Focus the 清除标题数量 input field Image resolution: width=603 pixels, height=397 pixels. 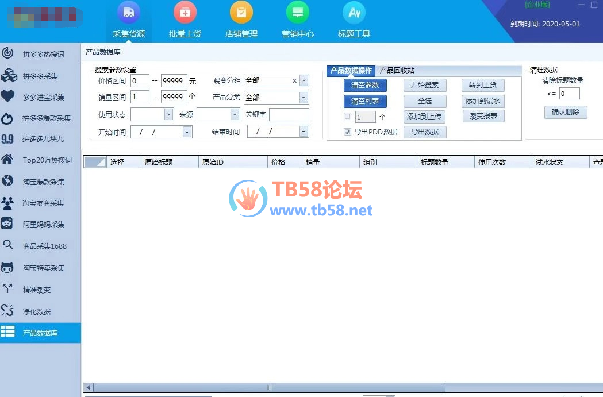(569, 94)
